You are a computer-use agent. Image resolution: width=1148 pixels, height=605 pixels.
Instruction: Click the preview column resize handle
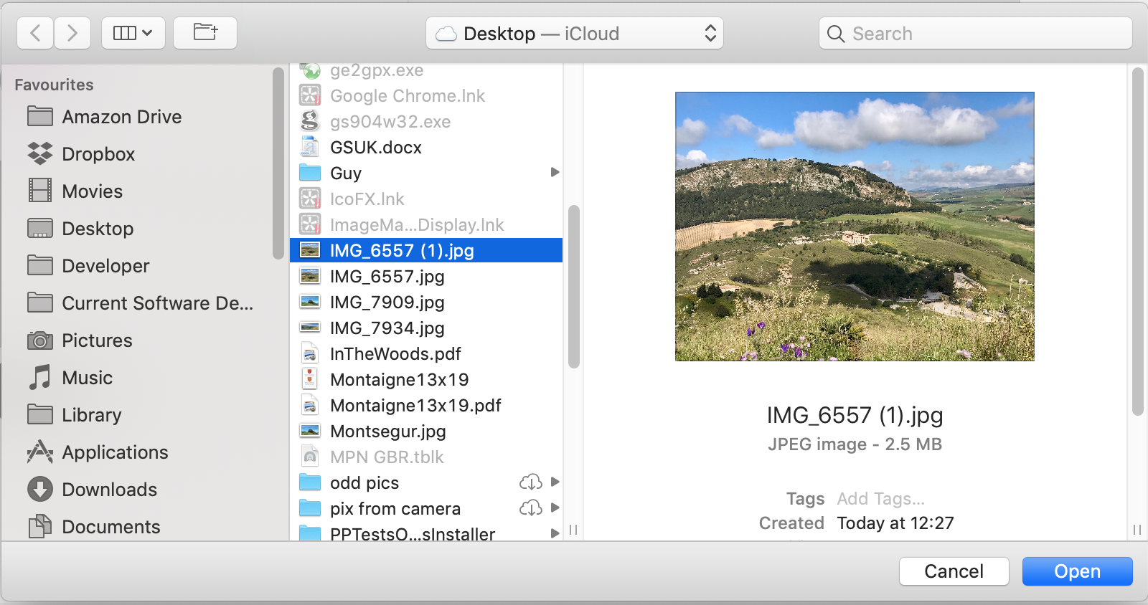pyautogui.click(x=1137, y=530)
